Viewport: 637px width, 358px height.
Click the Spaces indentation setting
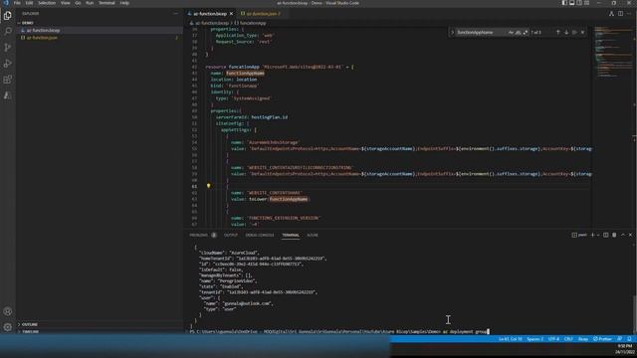pyautogui.click(x=535, y=339)
